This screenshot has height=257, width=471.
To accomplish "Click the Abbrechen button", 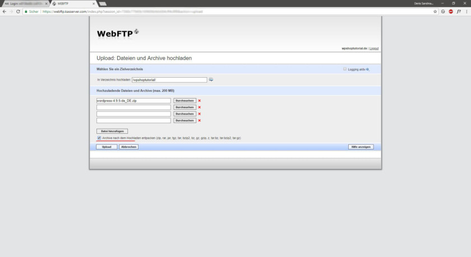I will pos(128,147).
